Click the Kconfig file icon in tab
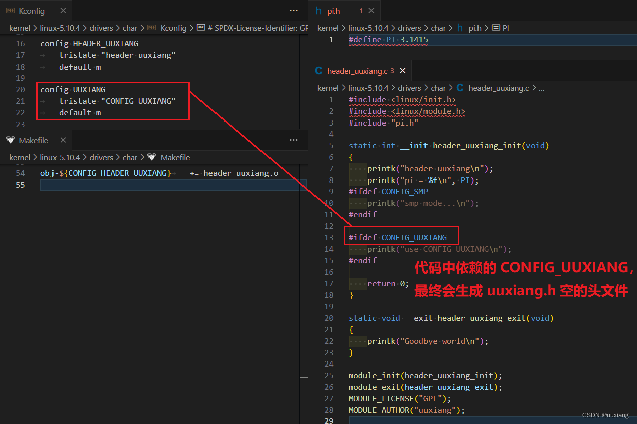Screen dimensions: 637x424 tap(10, 11)
